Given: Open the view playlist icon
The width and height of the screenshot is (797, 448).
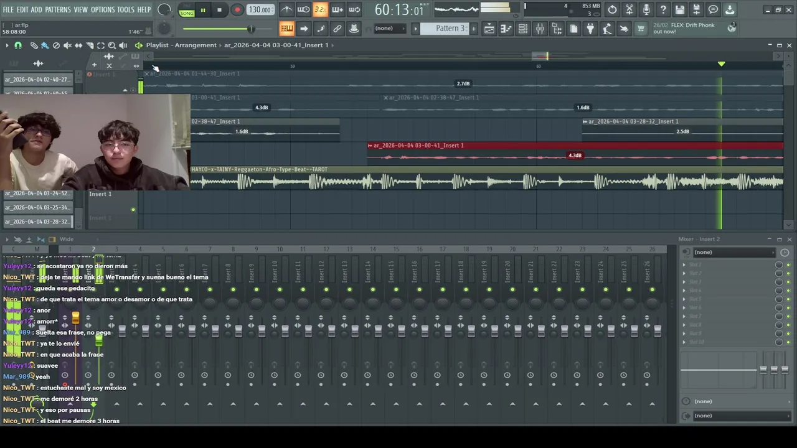Looking at the screenshot, I should (x=489, y=29).
